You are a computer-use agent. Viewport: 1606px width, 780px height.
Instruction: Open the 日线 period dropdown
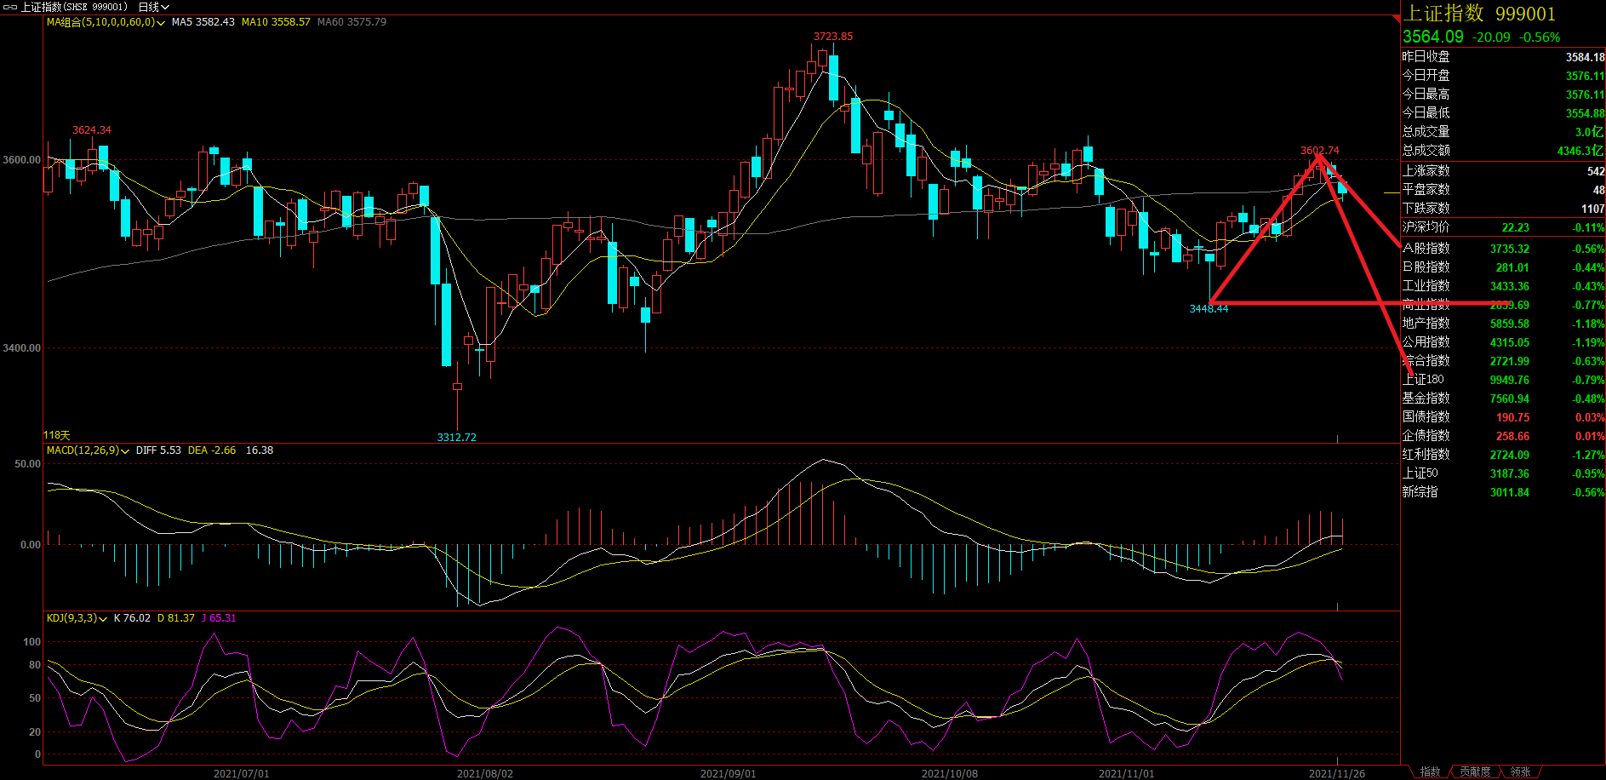click(153, 7)
